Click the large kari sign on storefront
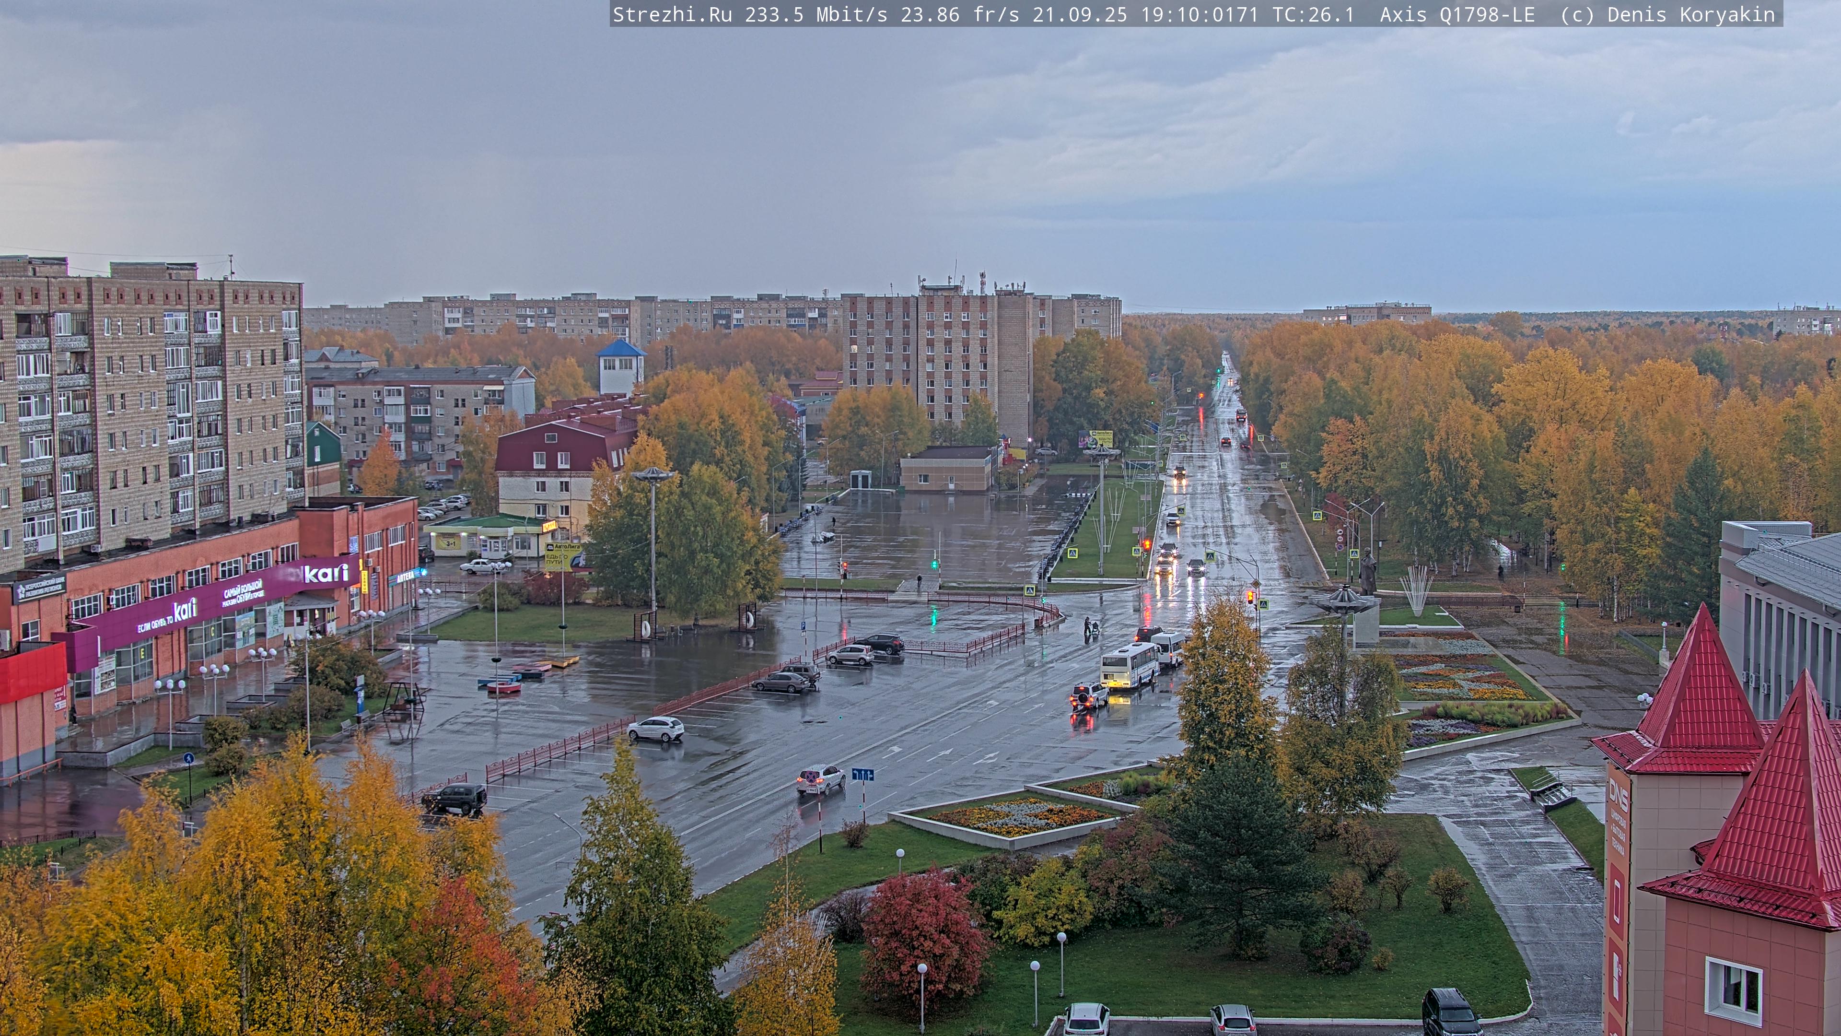The width and height of the screenshot is (1841, 1036). 326,574
